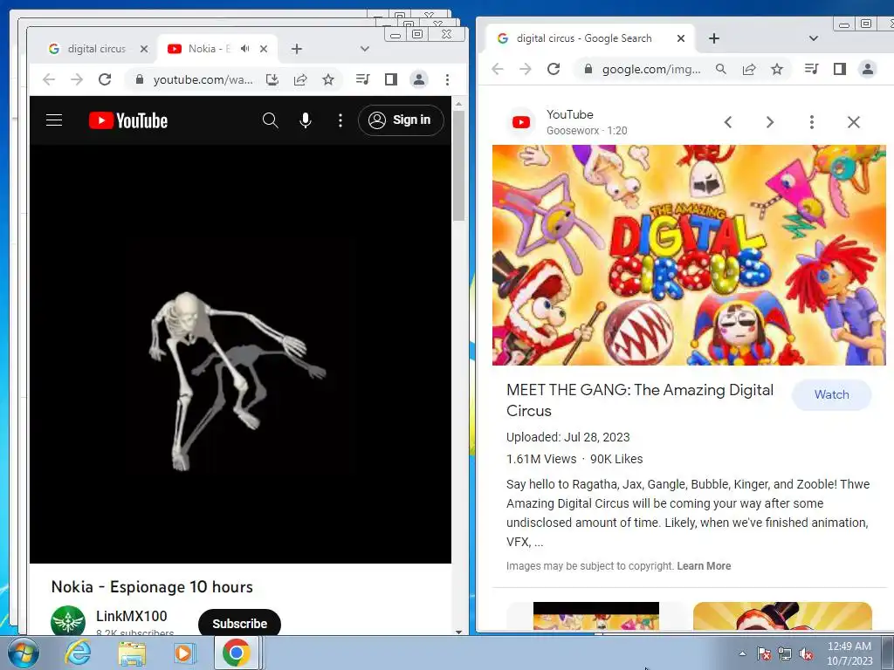Screen dimensions: 894x670
Task: Activate YouTube voice search microphone
Action: coord(306,120)
